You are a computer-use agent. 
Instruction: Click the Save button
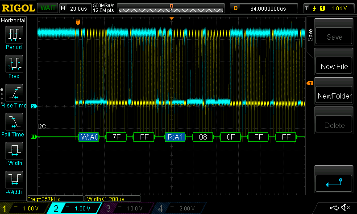pos(334,36)
